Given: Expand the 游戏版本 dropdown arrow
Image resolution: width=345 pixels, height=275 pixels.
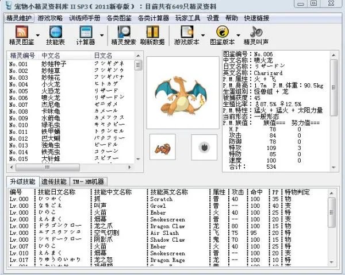Looking at the screenshot, I should [x=203, y=35].
